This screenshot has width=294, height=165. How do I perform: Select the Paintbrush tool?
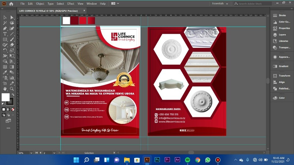(x=12, y=39)
